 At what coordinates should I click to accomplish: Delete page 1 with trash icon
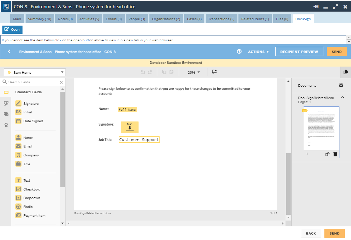tap(335, 154)
